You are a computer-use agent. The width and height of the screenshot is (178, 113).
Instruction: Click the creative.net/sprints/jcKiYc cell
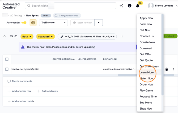pyautogui.click(x=25, y=69)
